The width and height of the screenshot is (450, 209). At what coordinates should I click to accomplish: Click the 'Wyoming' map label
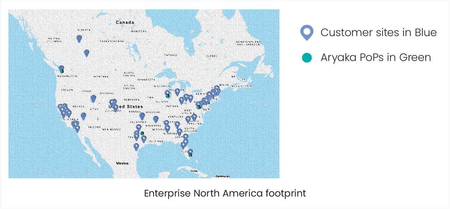107,93
